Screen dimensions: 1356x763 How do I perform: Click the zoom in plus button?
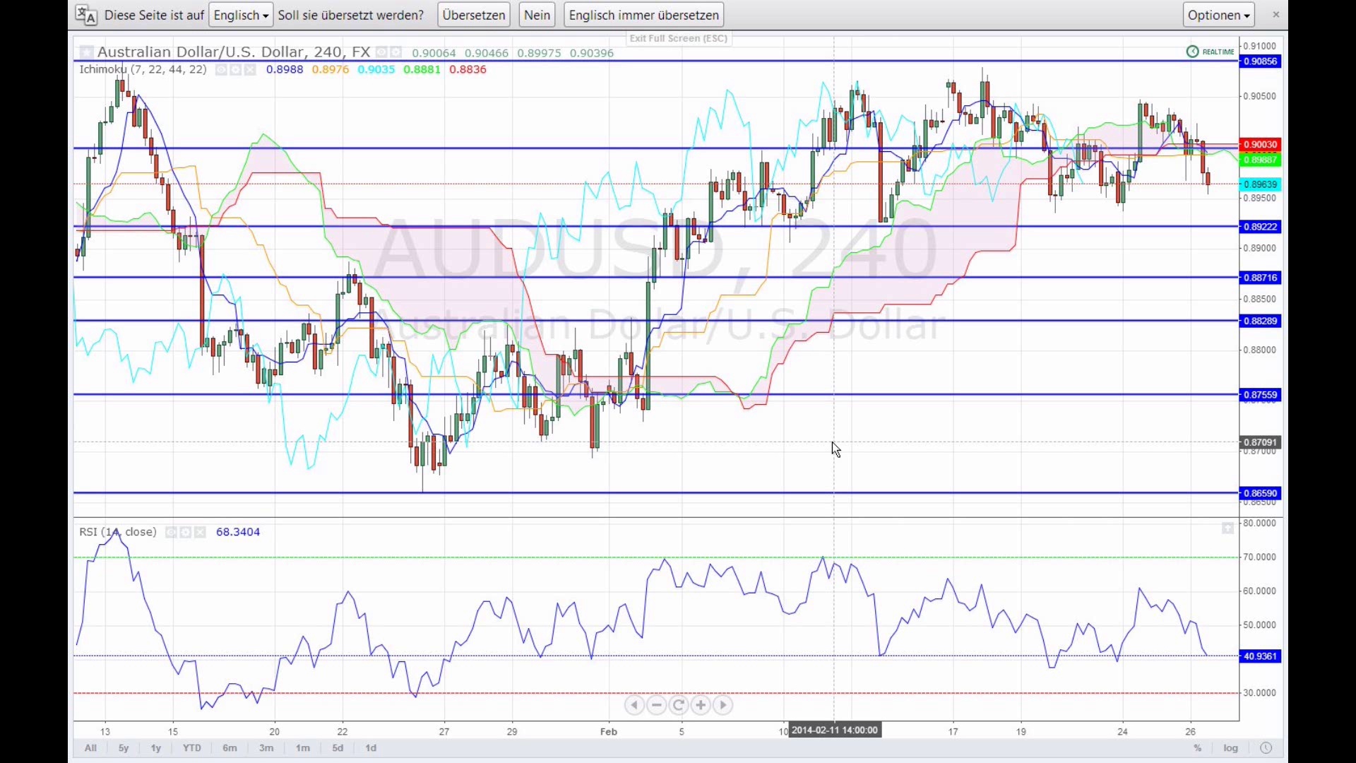coord(701,705)
